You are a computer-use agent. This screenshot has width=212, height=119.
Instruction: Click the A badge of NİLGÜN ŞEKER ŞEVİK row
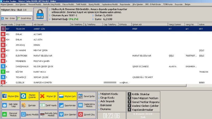tap(3, 66)
